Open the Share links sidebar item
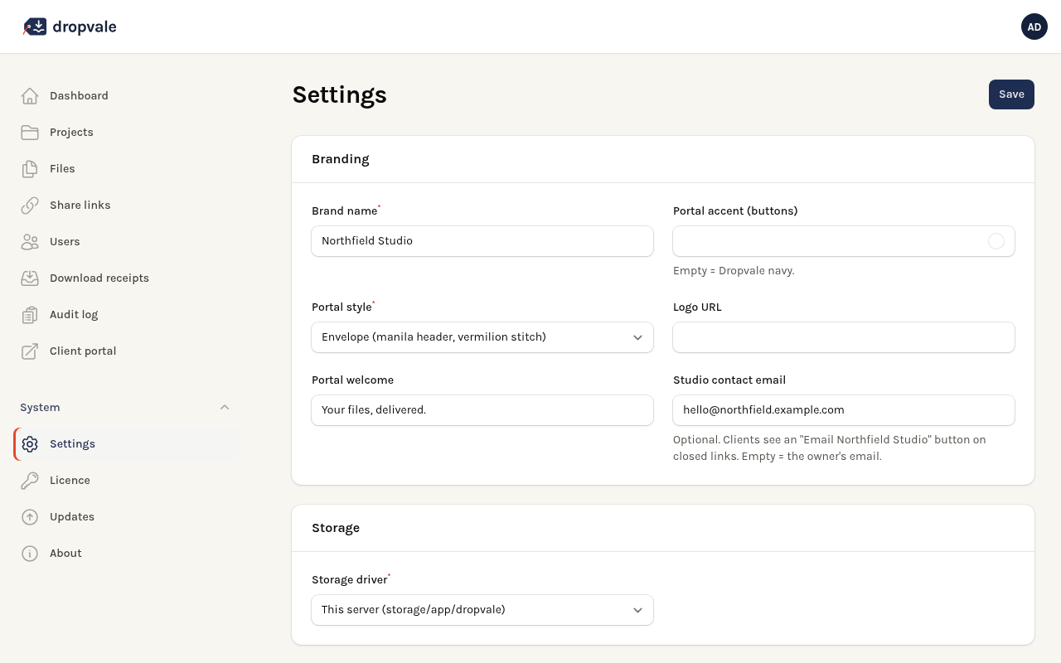 tap(126, 206)
